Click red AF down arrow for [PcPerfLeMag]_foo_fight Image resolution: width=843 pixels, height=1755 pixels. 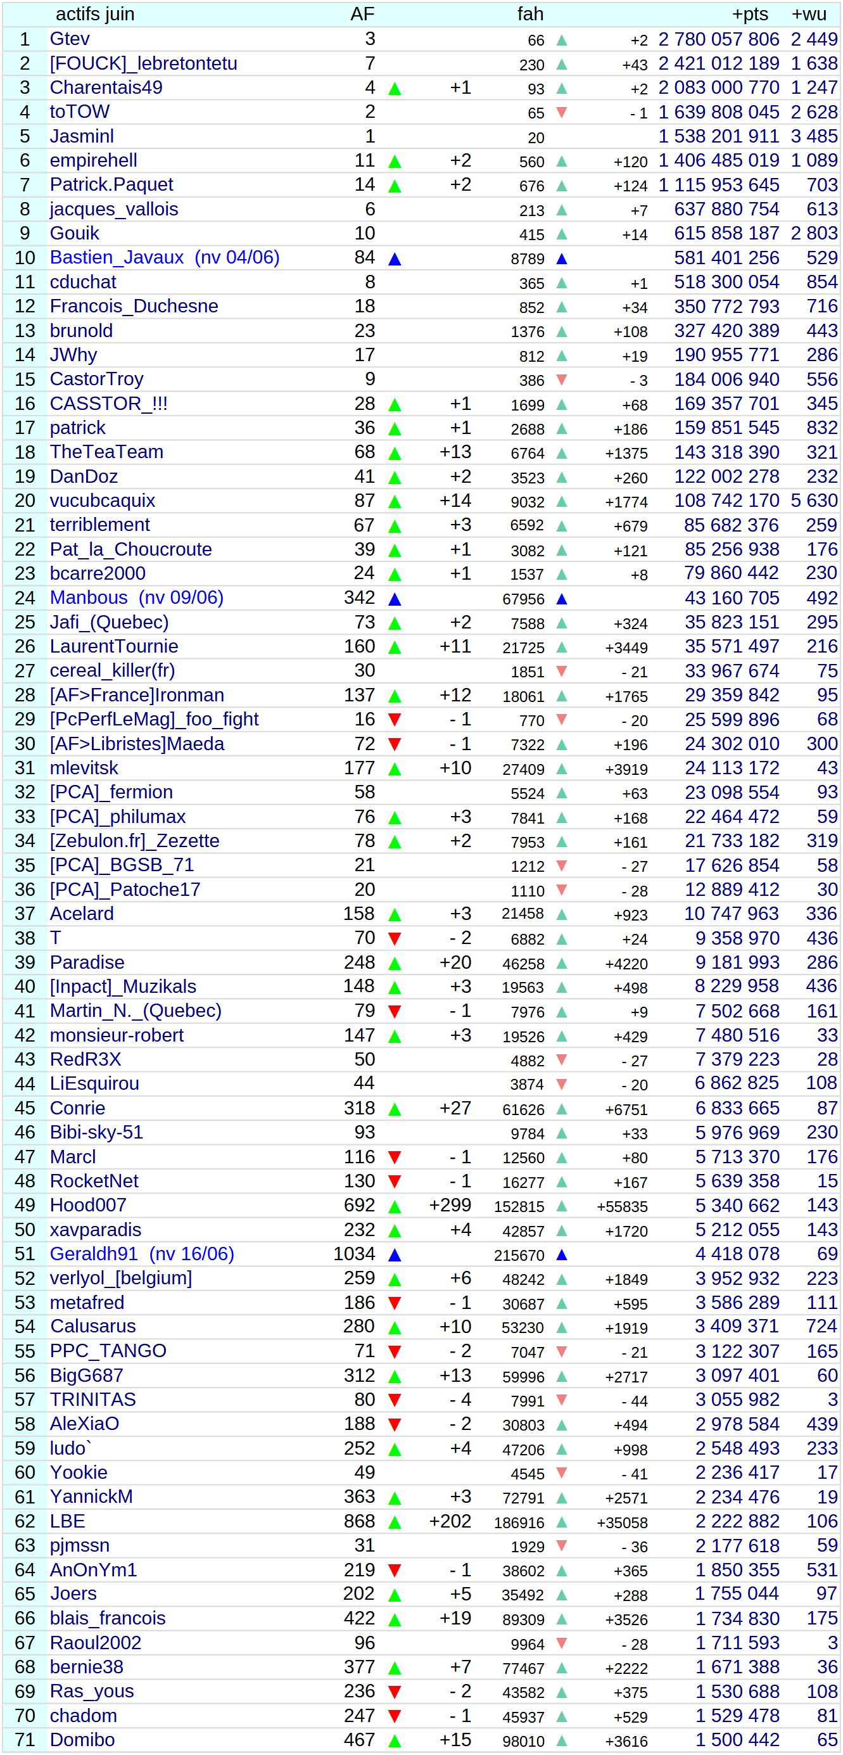click(394, 720)
